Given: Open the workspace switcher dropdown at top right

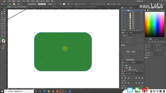Looking at the screenshot, I should [x=144, y=1].
